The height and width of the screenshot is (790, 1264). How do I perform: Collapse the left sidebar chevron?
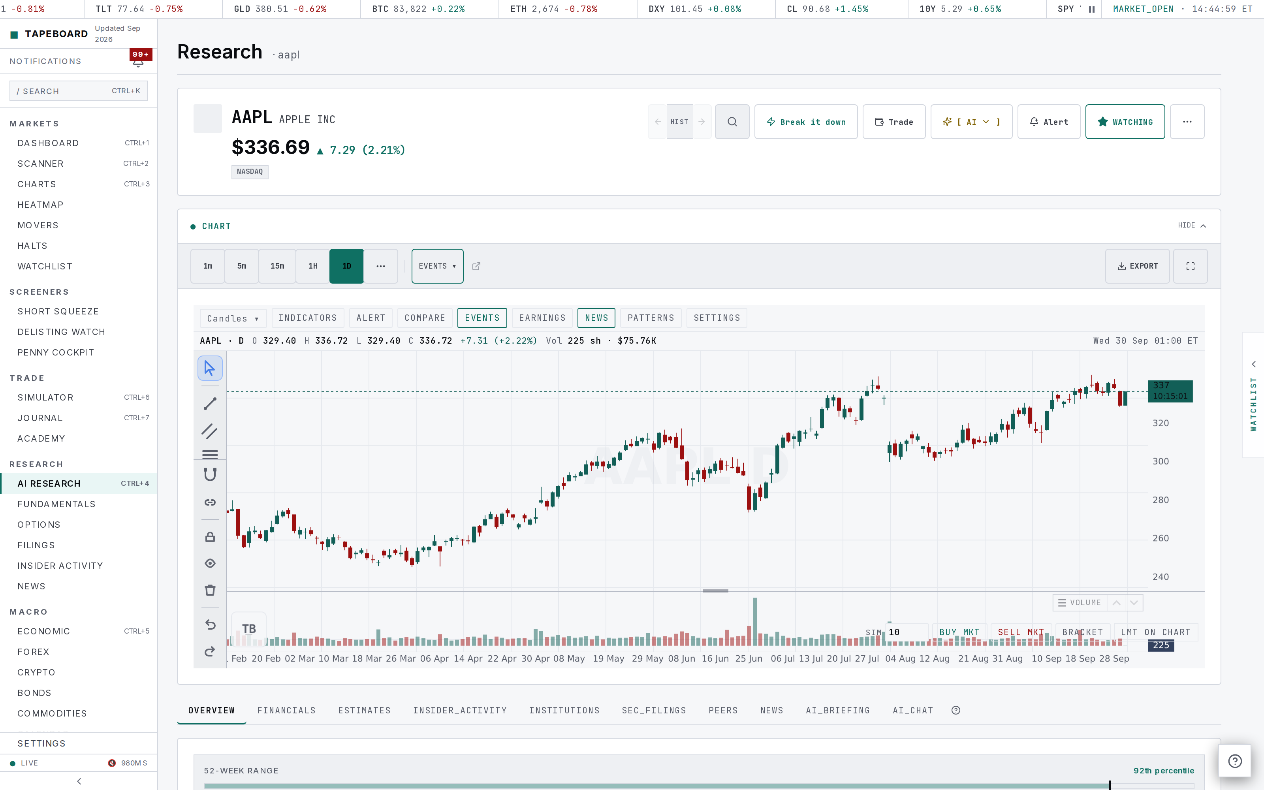[79, 781]
